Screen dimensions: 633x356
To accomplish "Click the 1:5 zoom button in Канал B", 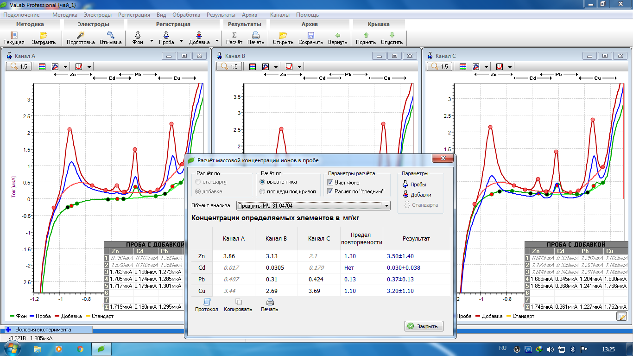I will click(229, 67).
